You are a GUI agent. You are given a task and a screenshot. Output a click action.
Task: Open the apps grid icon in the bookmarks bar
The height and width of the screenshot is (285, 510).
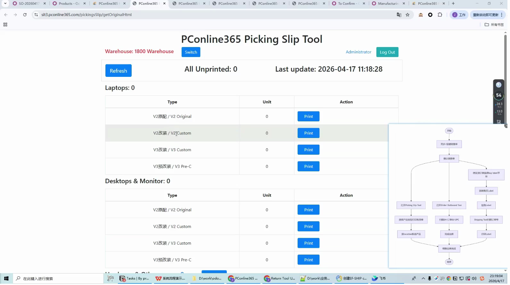[x=5, y=25]
